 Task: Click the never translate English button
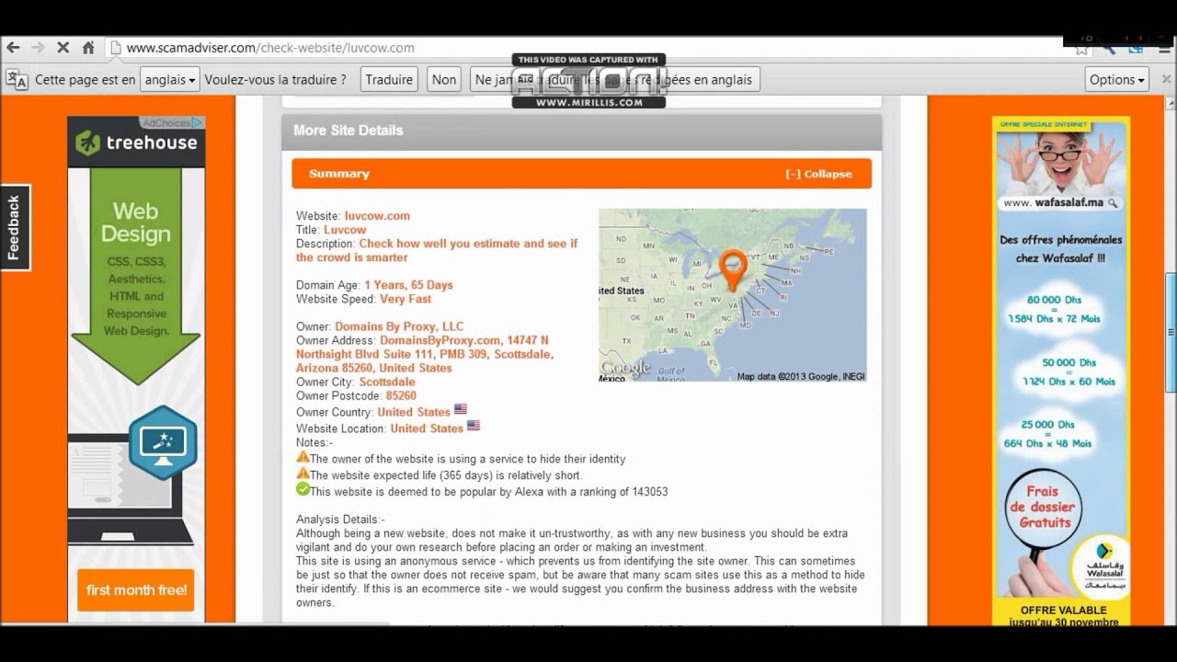pyautogui.click(x=614, y=79)
